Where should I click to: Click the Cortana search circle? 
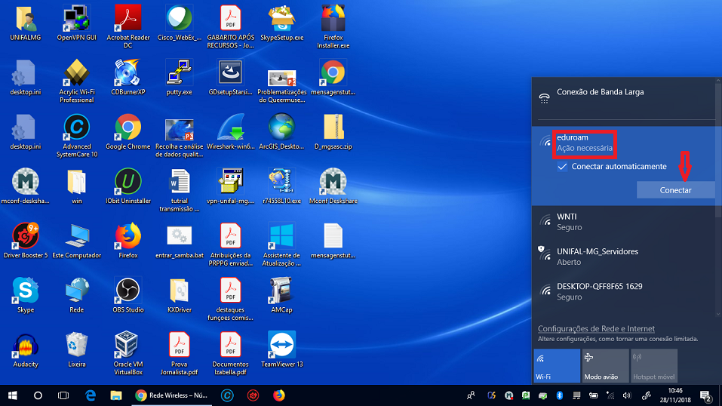click(38, 395)
